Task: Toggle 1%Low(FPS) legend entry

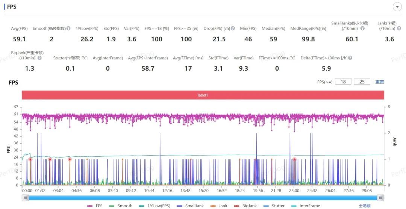Action: coord(156,206)
